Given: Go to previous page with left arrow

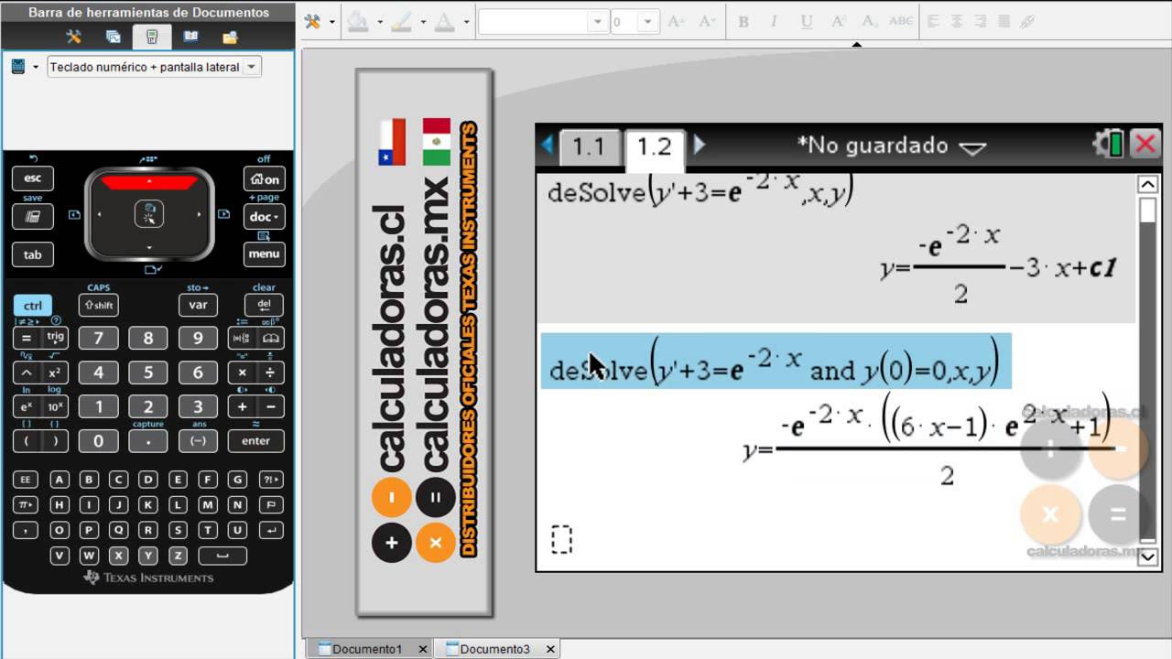Looking at the screenshot, I should [x=548, y=145].
